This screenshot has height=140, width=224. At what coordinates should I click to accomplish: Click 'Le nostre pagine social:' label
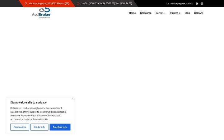(x=180, y=3)
